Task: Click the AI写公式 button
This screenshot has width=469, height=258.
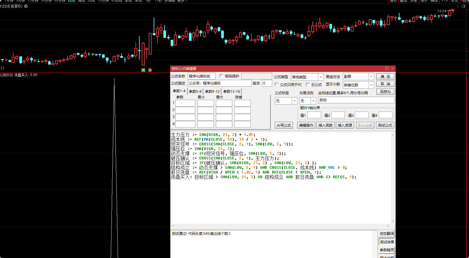Action: 284,125
